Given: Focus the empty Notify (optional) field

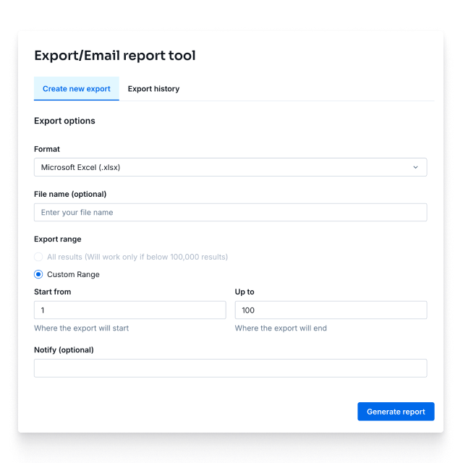Looking at the screenshot, I should [230, 368].
